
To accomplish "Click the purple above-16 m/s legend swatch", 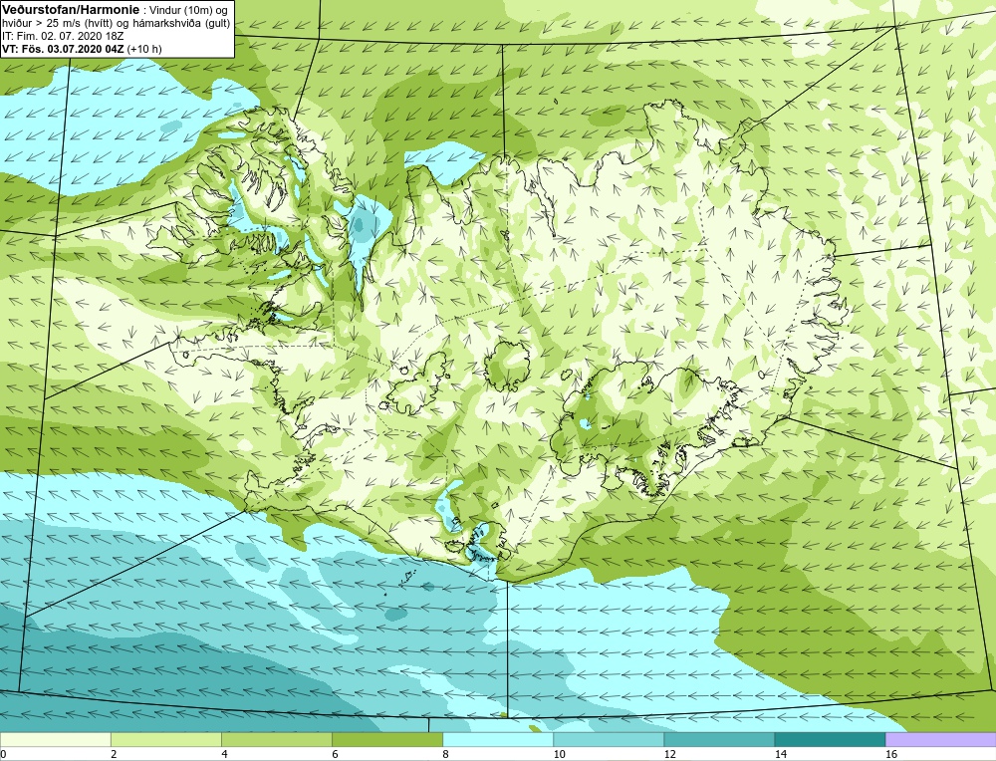I will pos(941,739).
